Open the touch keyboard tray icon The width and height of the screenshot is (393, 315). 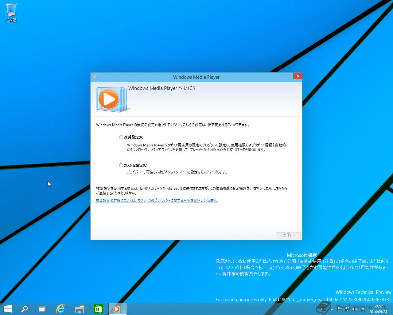[323, 309]
